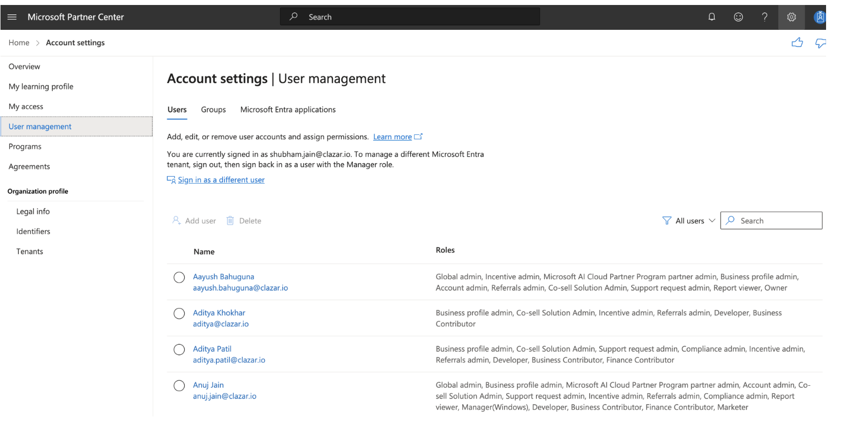Click the external link icon beside Learn more
Image resolution: width=841 pixels, height=421 pixels.
tap(419, 136)
